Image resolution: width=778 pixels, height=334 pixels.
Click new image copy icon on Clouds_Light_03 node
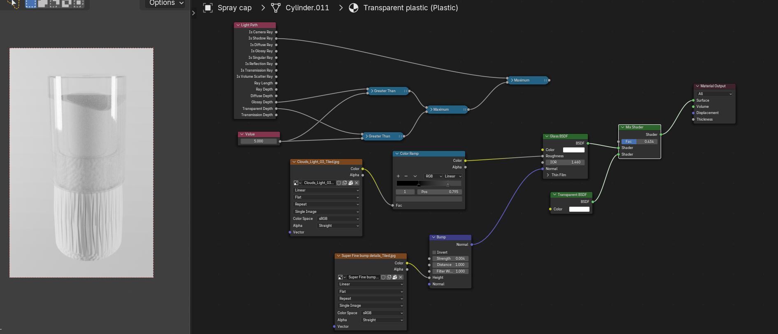(x=345, y=183)
